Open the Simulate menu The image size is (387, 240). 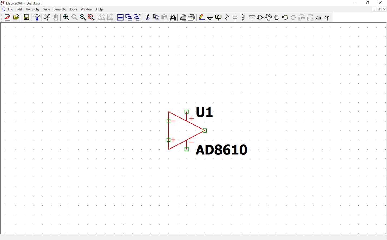point(60,9)
